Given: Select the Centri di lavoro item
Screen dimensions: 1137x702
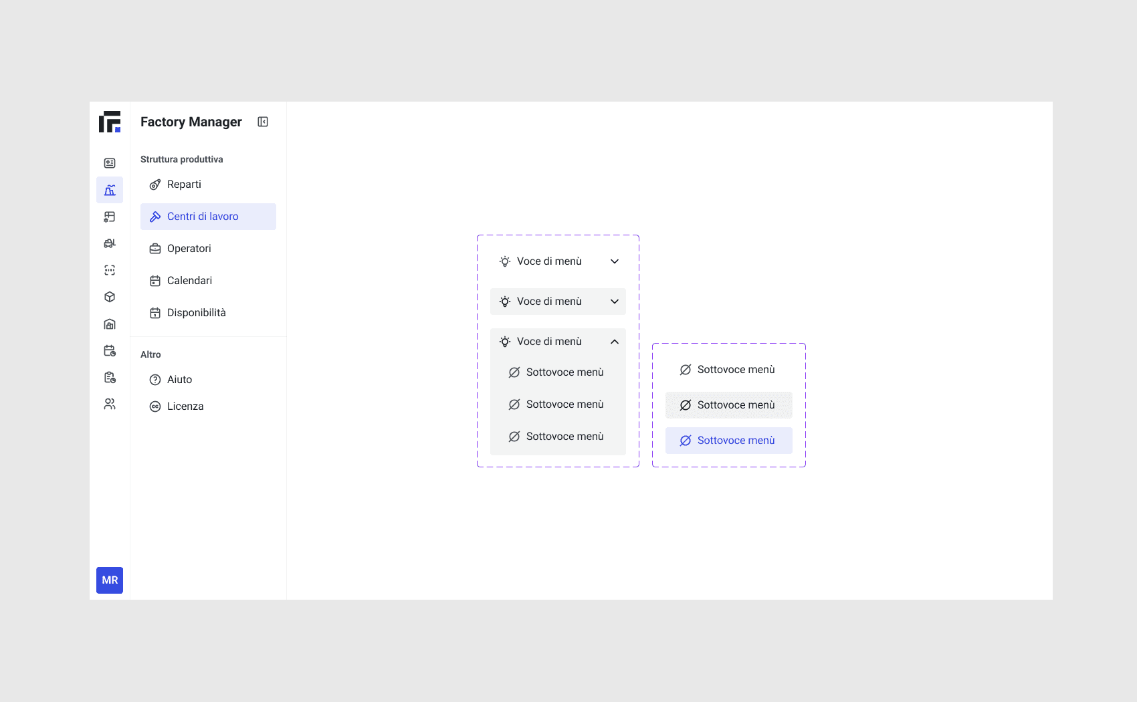Looking at the screenshot, I should point(208,217).
